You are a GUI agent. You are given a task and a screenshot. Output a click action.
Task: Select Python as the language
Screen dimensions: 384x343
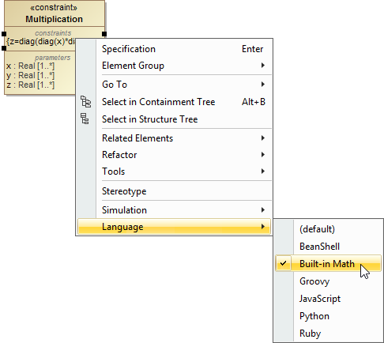coord(328,316)
